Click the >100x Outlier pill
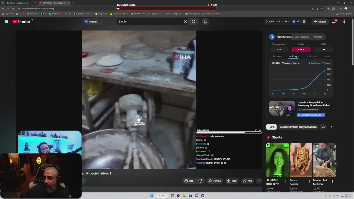Image resolution: width=354 pixels, height=199 pixels. point(301,49)
